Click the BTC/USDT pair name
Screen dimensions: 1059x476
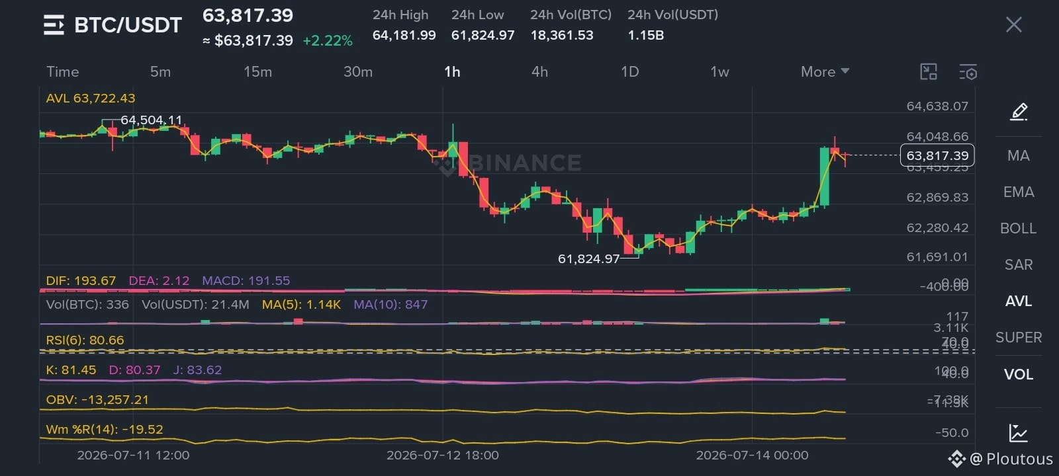pos(128,25)
